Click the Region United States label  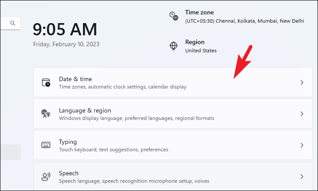(x=201, y=51)
